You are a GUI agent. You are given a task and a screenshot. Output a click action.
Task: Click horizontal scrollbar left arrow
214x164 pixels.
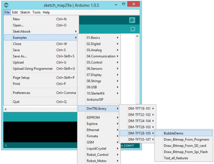(x=5, y=109)
